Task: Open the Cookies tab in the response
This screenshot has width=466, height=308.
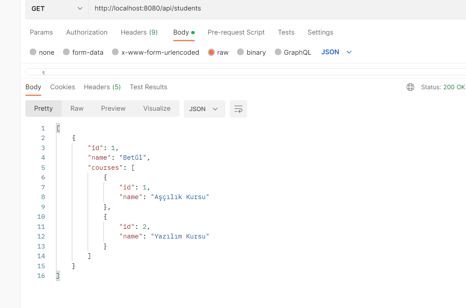Action: [x=62, y=87]
